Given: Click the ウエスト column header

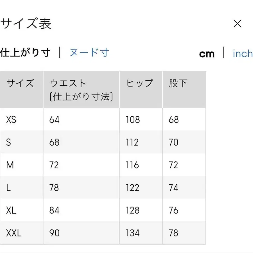Looking at the screenshot, I should tap(67, 83).
